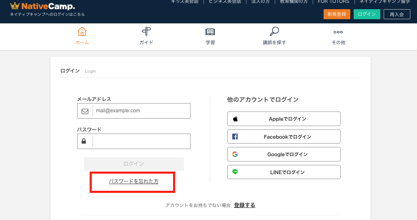Screen dimensions: 417x220
Task: Click the 登録する registration link
Action: (x=244, y=205)
